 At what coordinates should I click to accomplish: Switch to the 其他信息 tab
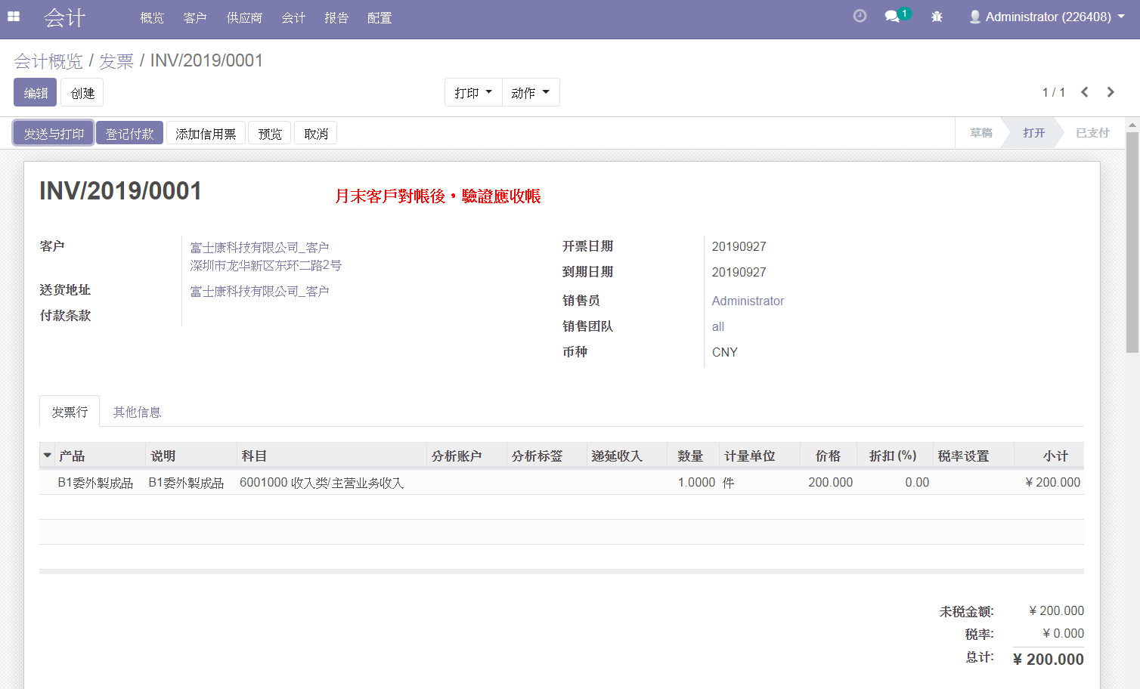[137, 412]
